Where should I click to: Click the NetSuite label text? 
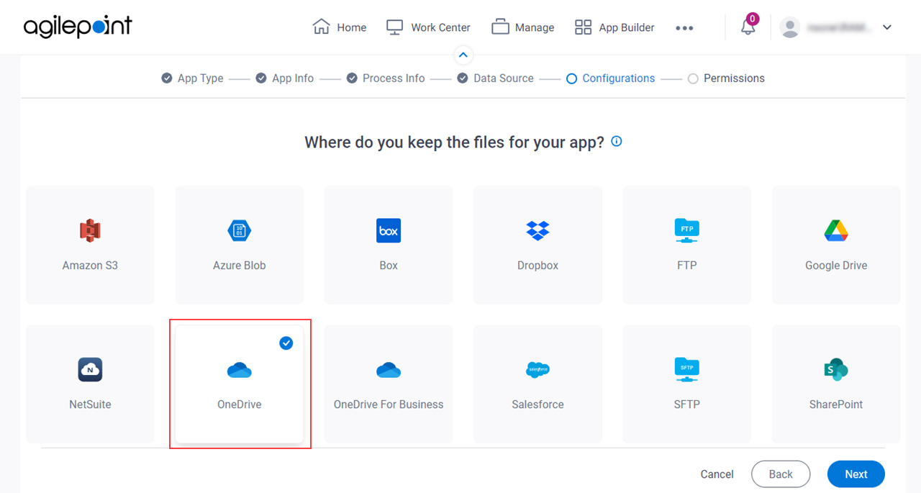tap(90, 404)
